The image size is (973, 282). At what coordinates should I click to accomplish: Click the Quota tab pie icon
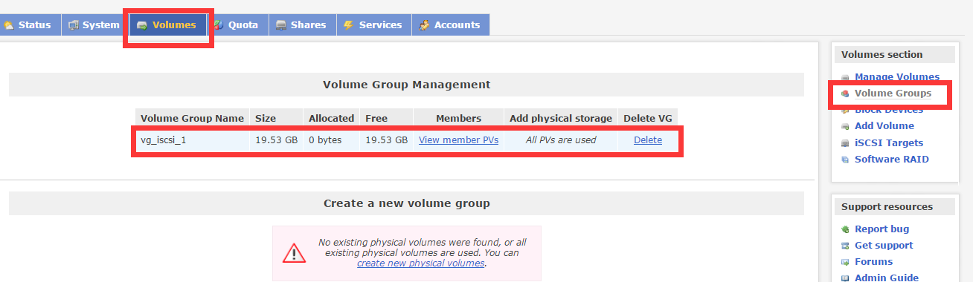[x=219, y=25]
